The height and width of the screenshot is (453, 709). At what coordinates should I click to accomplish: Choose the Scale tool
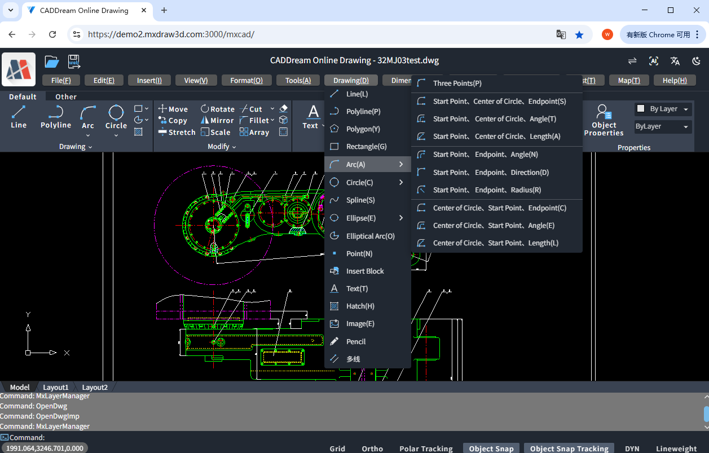click(215, 133)
